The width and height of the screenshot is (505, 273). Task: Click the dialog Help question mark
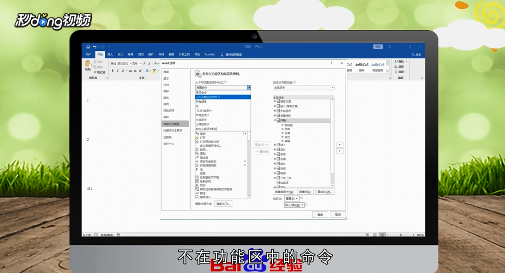331,63
